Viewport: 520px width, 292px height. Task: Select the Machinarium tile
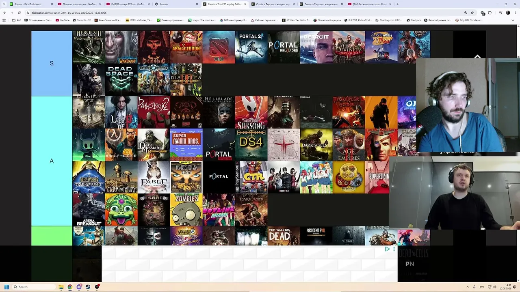(x=121, y=177)
